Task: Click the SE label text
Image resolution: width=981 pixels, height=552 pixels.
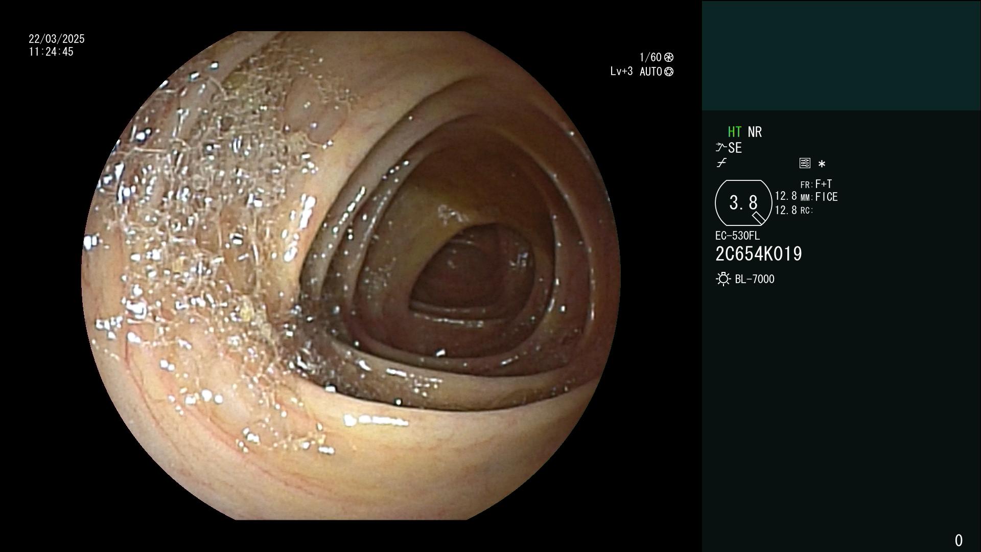Action: coord(735,148)
